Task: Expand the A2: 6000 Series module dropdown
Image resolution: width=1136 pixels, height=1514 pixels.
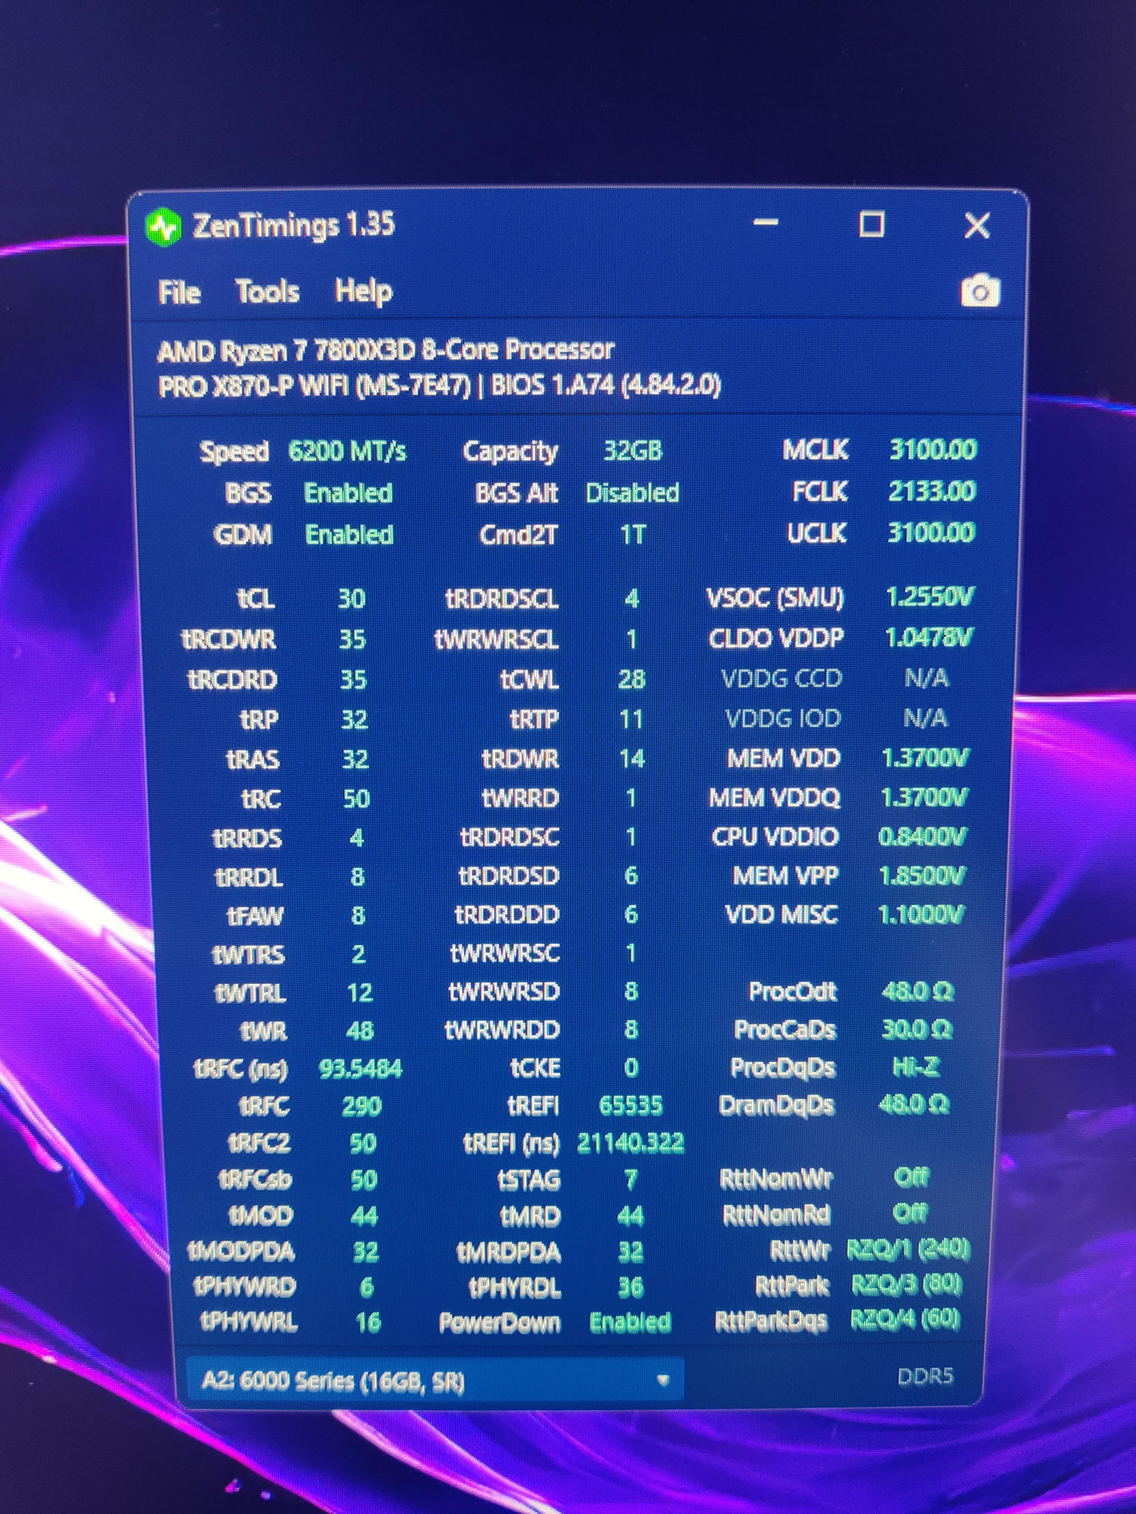Action: click(662, 1380)
